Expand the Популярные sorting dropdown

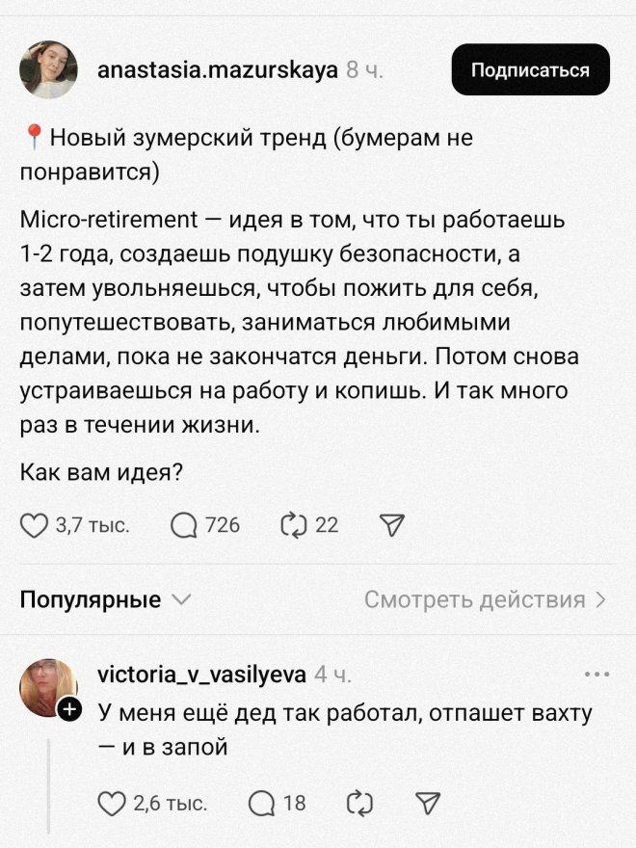pyautogui.click(x=105, y=600)
